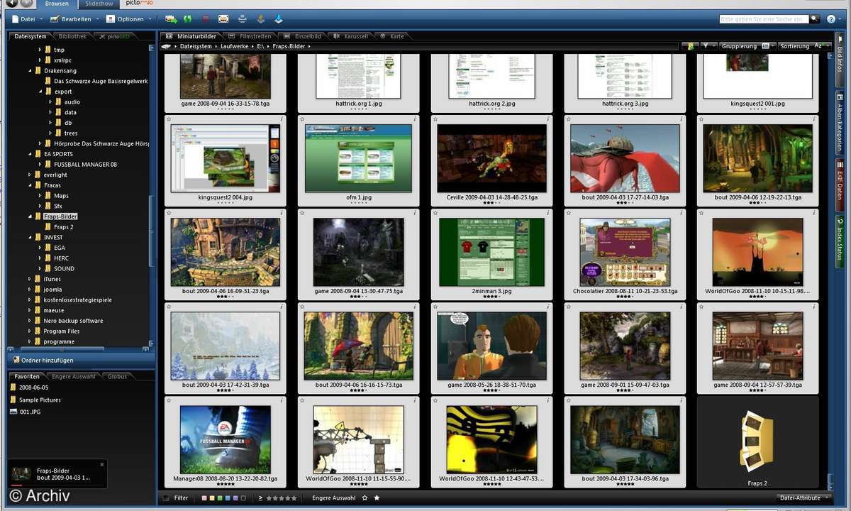
Task: Star-mark kingsquest2 004.jpg thumbnail
Action: [x=169, y=119]
